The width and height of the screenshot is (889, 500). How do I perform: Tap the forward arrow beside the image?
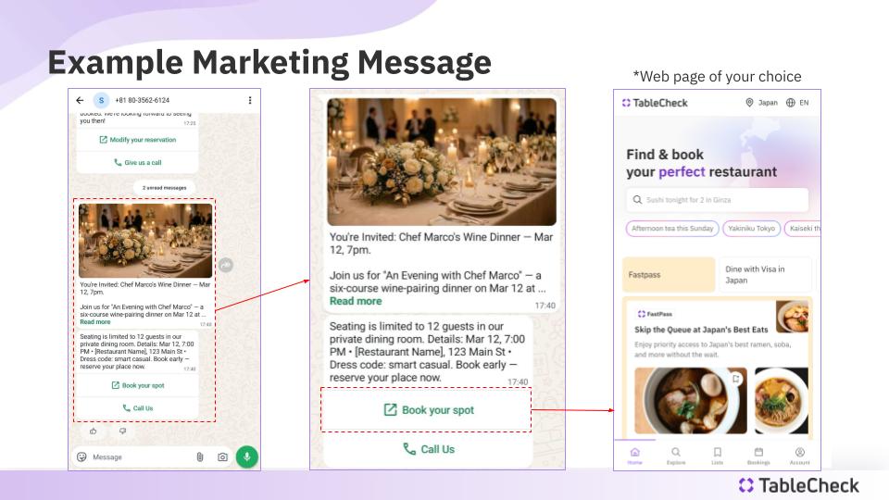(x=226, y=265)
